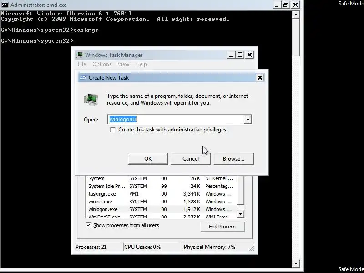
Task: Select the winlogon.exe process row
Action: pos(161,209)
